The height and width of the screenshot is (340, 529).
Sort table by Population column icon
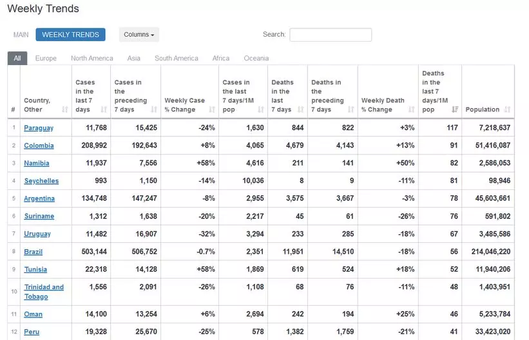(x=508, y=109)
